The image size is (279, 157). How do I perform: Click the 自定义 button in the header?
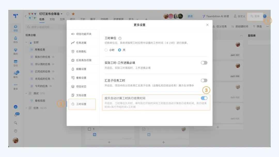[239, 16]
